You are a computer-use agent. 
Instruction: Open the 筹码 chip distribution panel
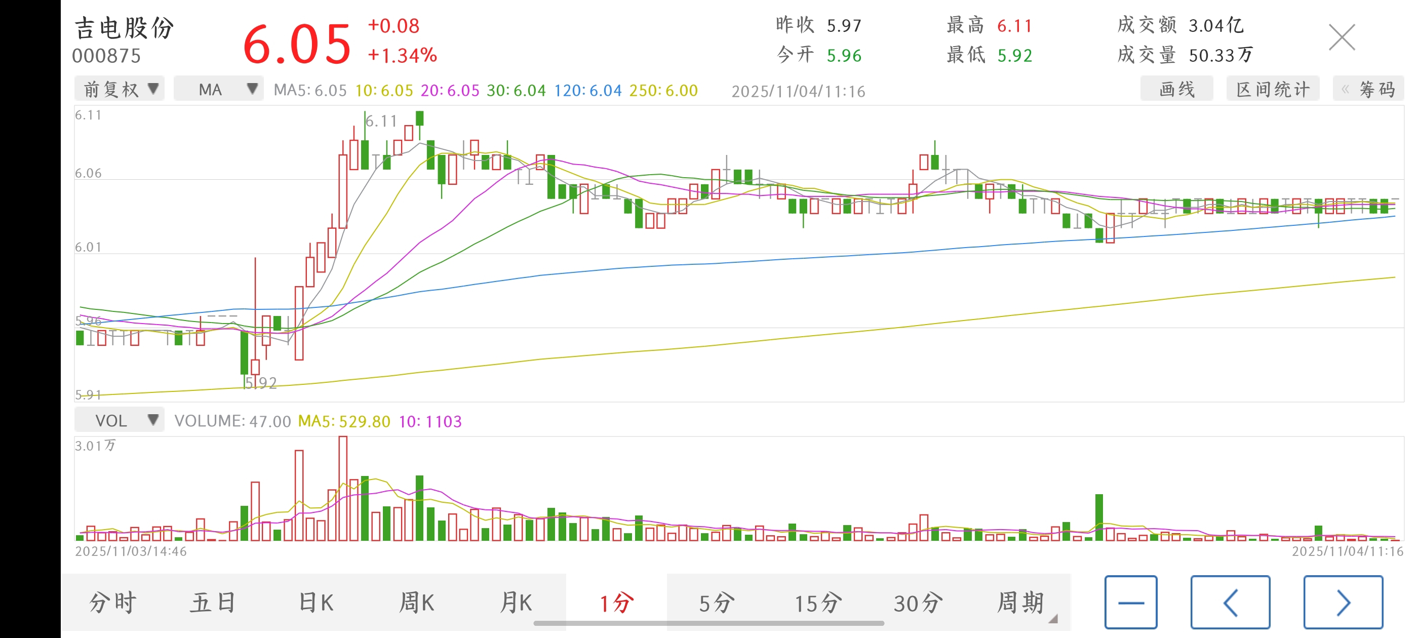[1368, 89]
